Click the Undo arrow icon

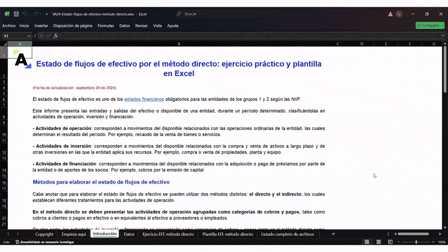(24, 13)
